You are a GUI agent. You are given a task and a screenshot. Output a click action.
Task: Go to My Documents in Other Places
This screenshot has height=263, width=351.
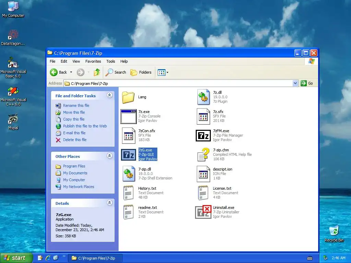coord(75,173)
